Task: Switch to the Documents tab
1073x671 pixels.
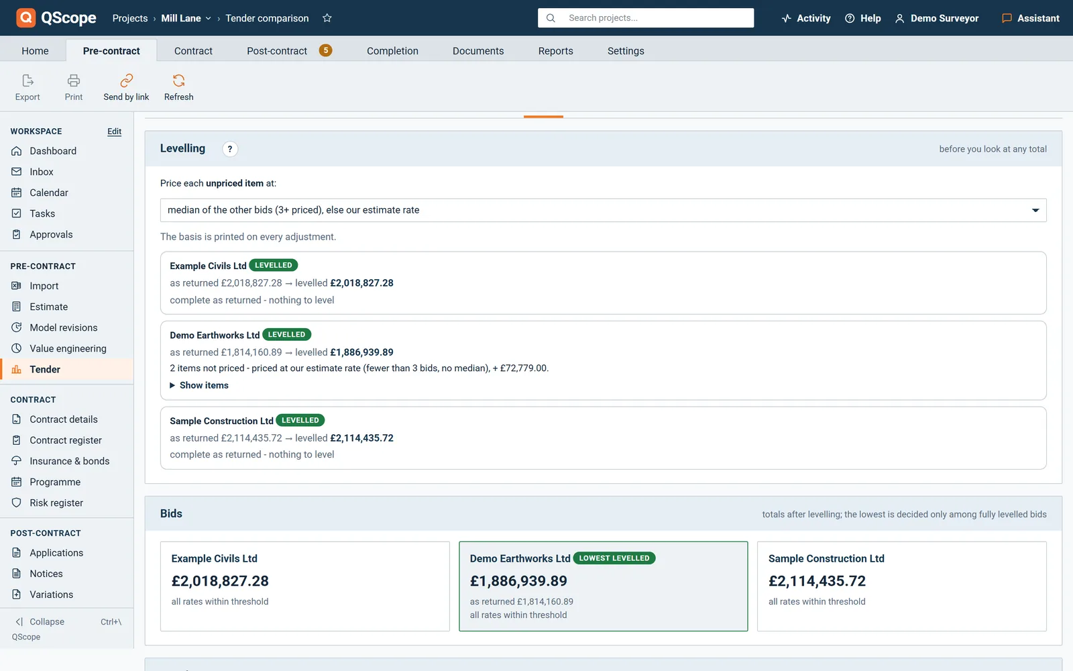Action: (x=478, y=51)
